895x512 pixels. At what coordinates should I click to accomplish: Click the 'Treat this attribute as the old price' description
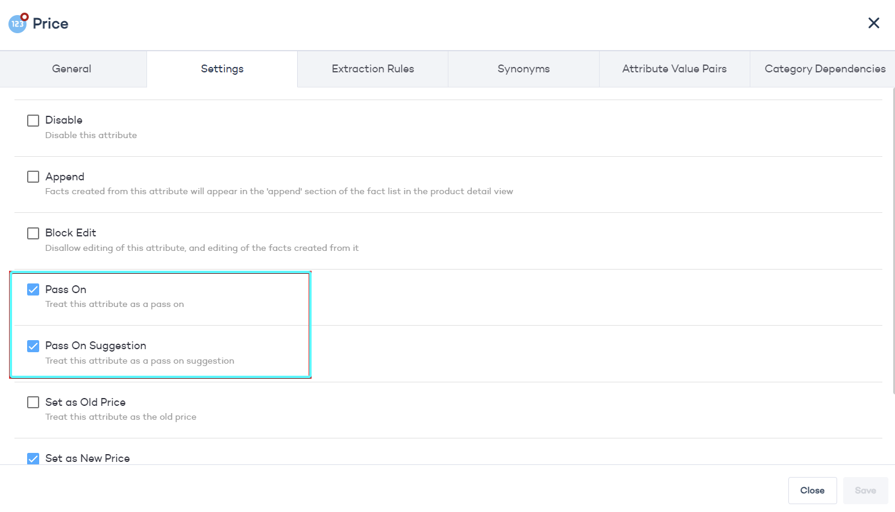point(121,417)
